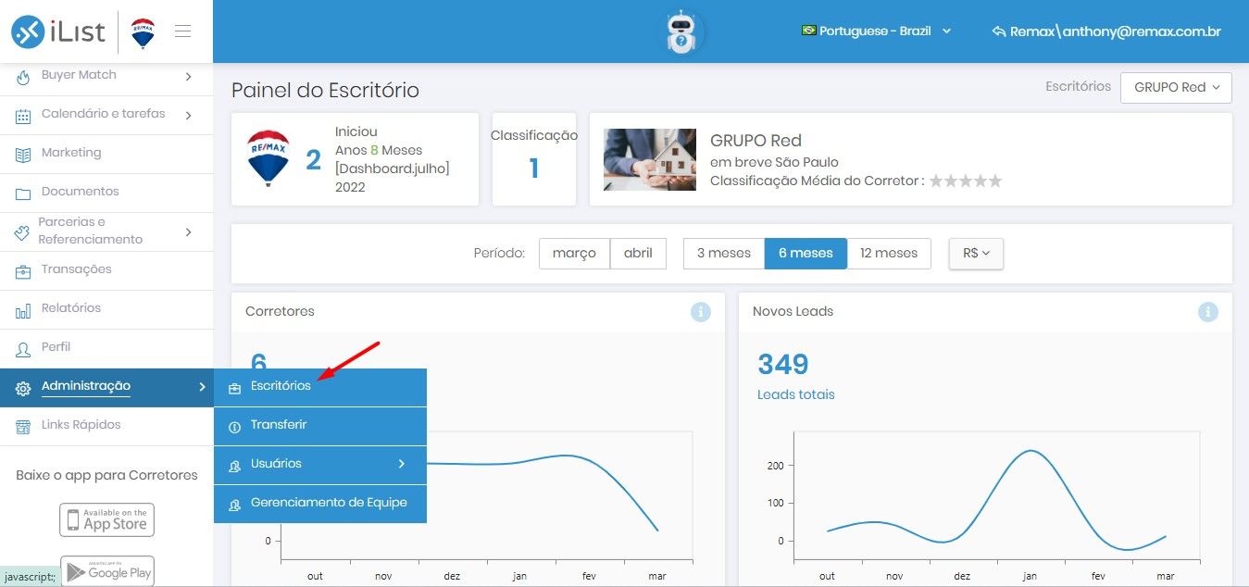
Task: Click the Transações briefcase icon
Action: (x=23, y=270)
